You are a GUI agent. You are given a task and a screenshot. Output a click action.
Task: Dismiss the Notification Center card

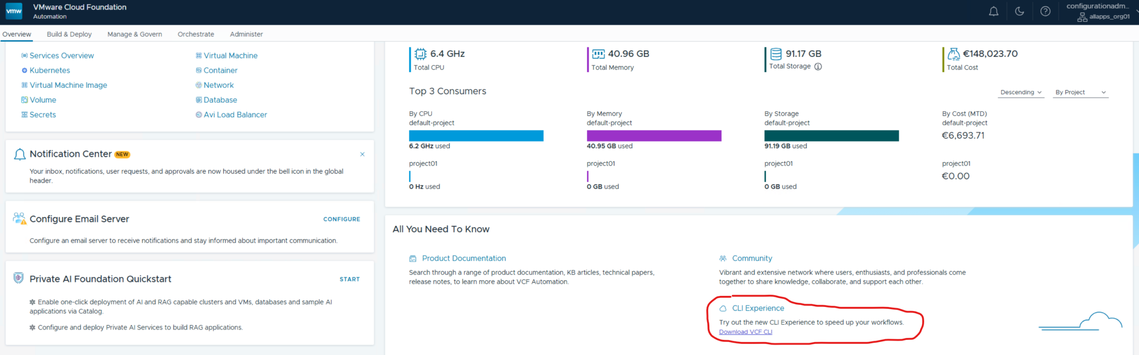(x=362, y=154)
